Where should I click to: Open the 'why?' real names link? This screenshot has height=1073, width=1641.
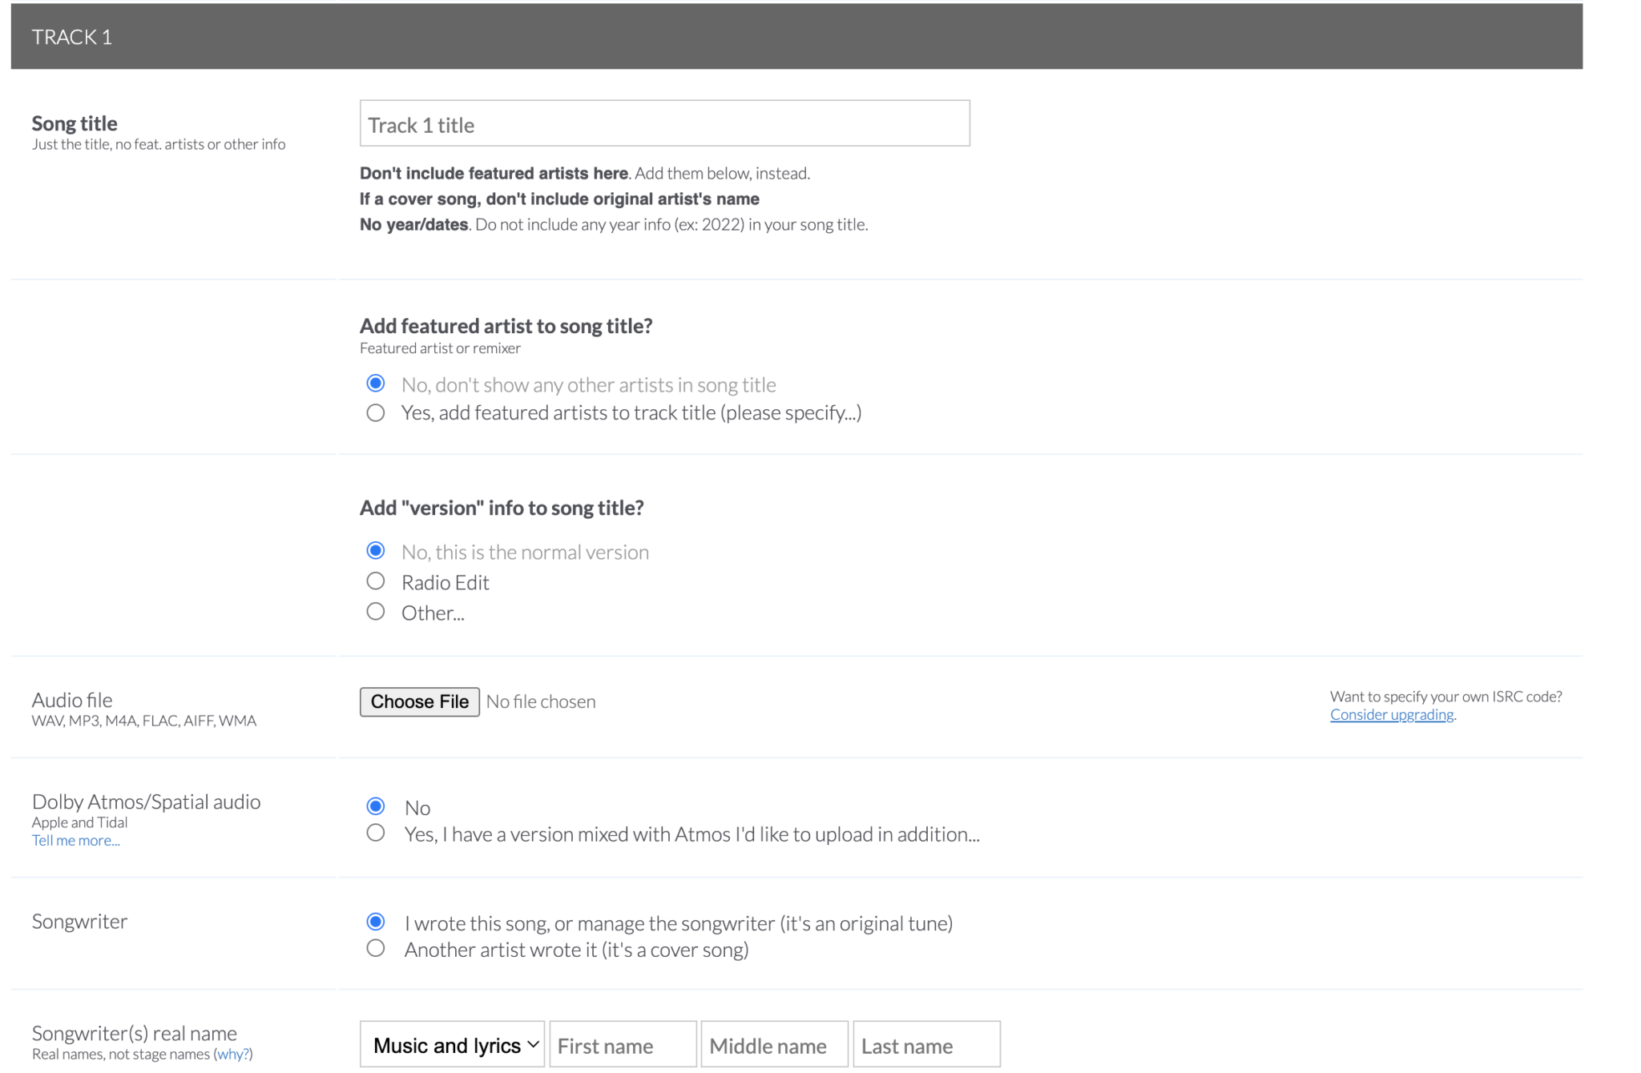(232, 1055)
